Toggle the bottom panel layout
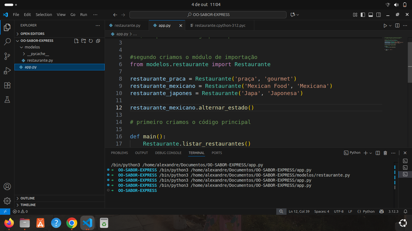412x231 pixels. pos(371,14)
